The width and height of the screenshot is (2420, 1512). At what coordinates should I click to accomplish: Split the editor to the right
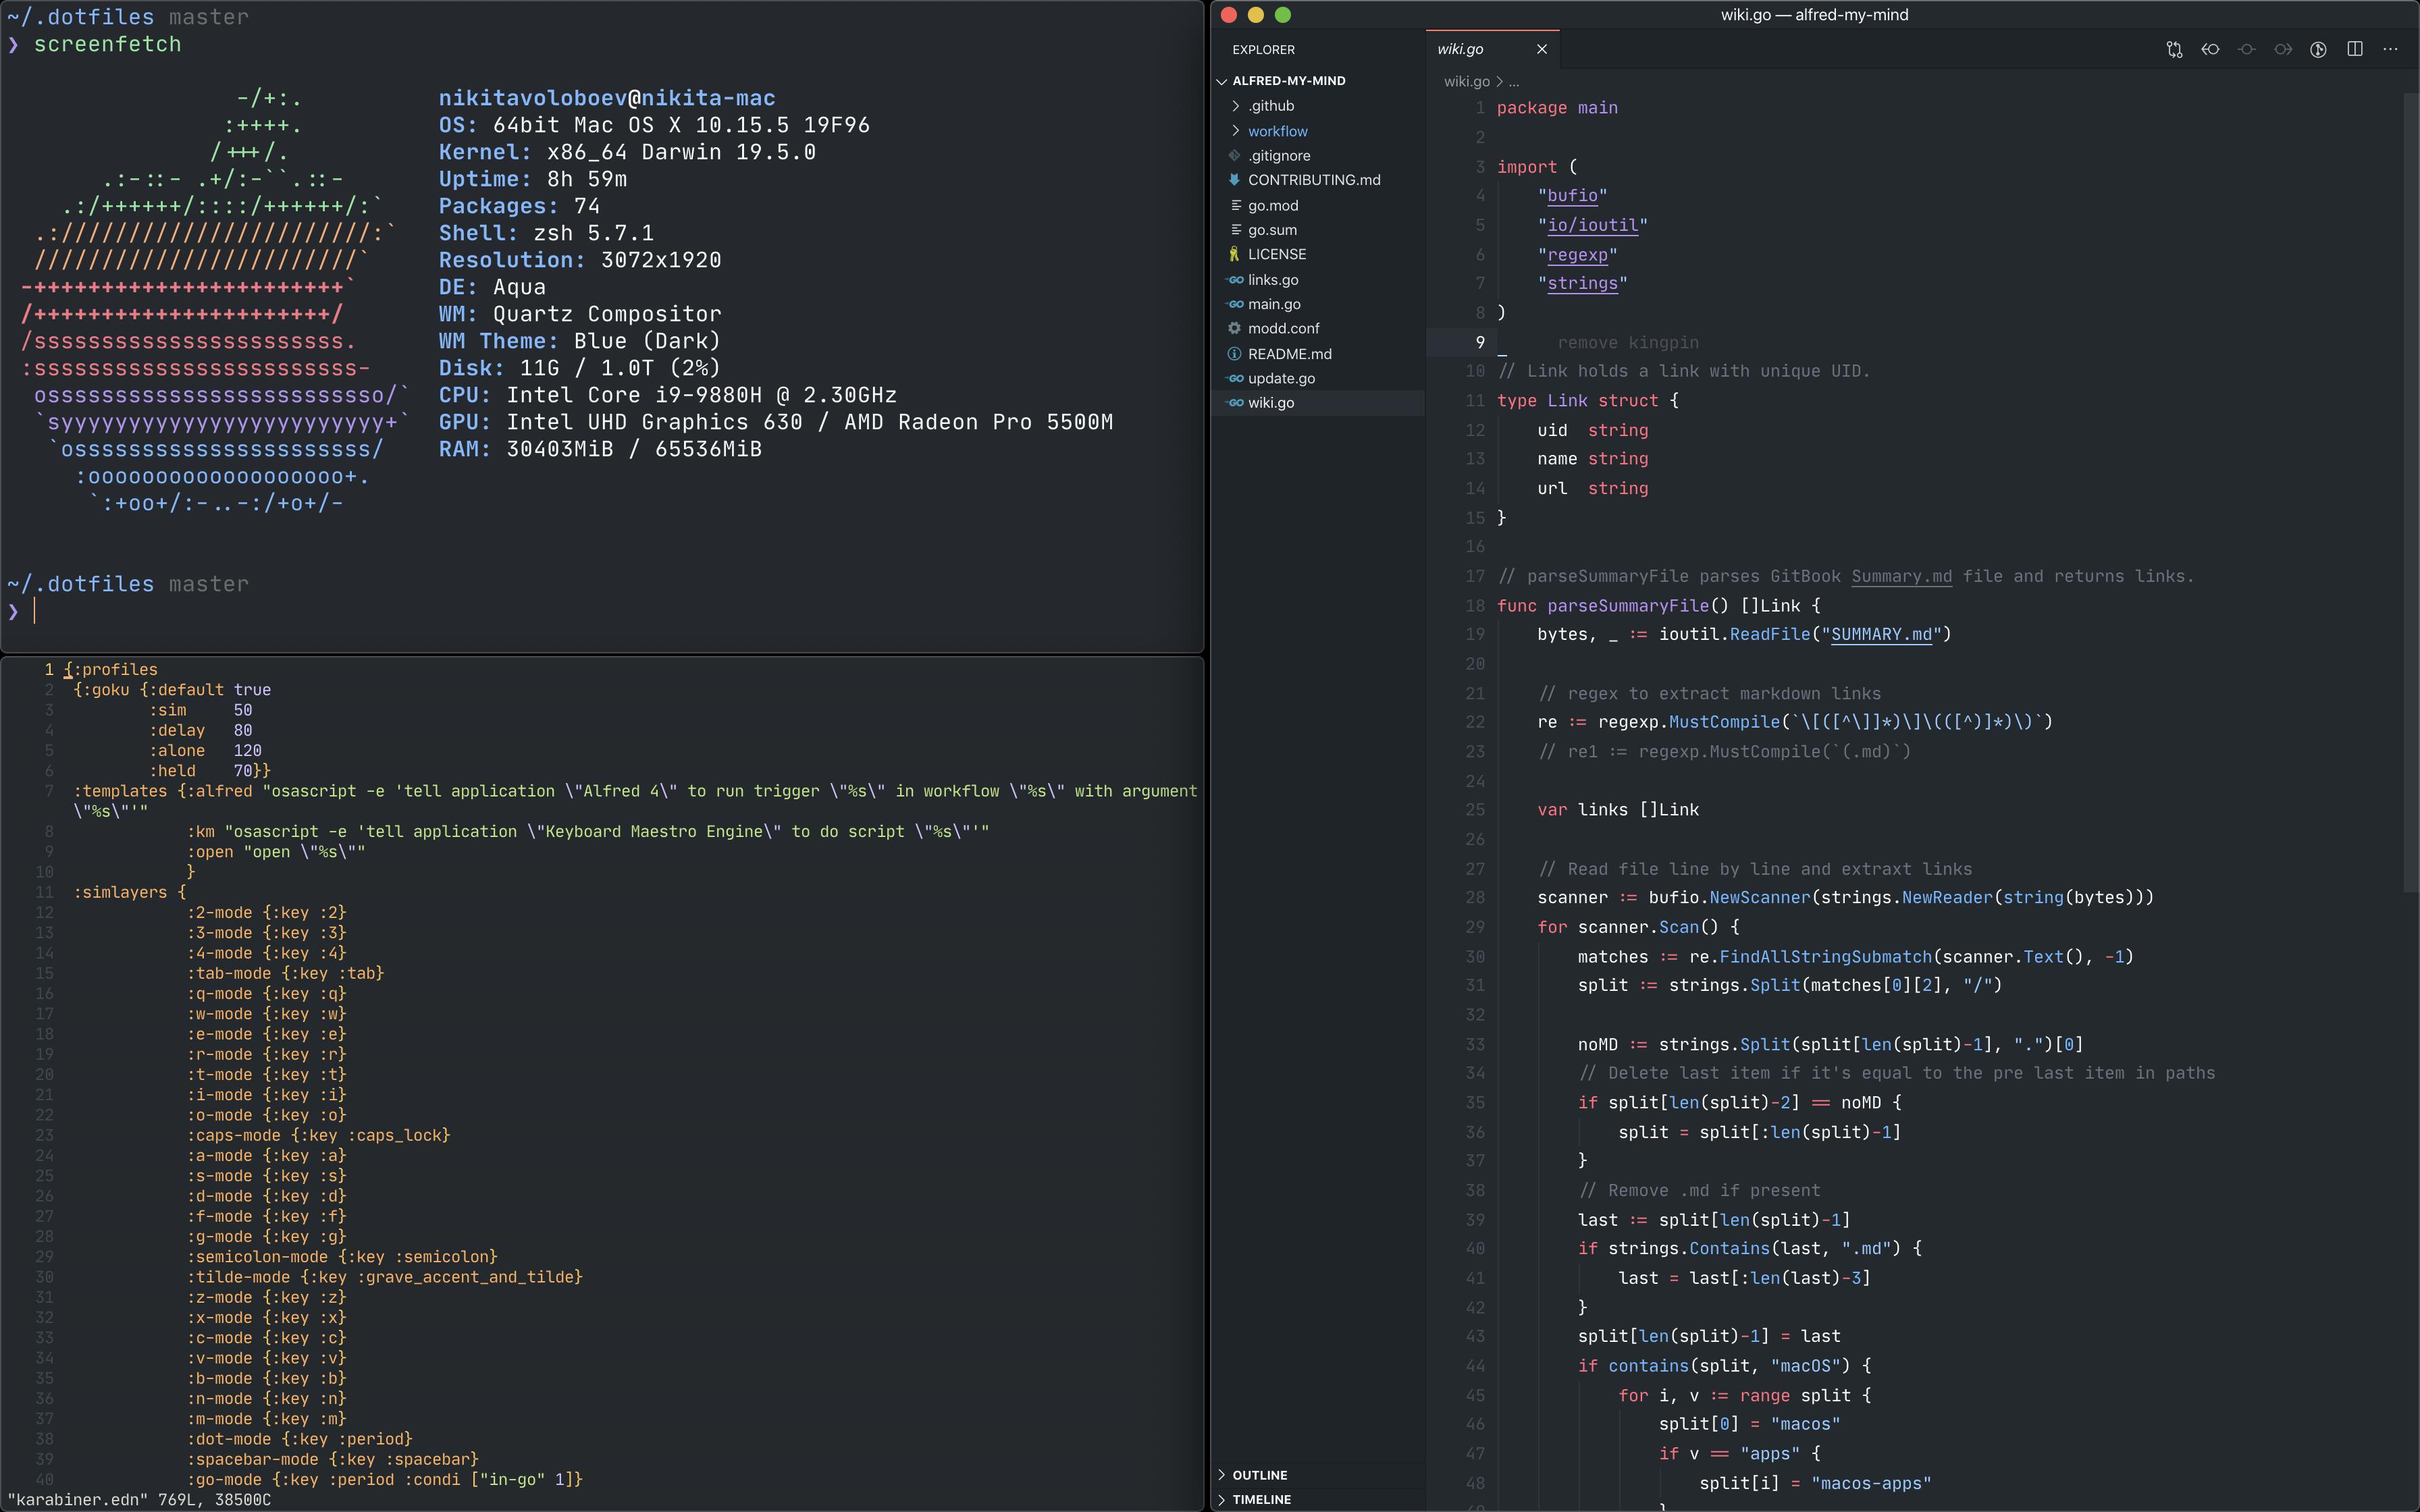(2355, 49)
